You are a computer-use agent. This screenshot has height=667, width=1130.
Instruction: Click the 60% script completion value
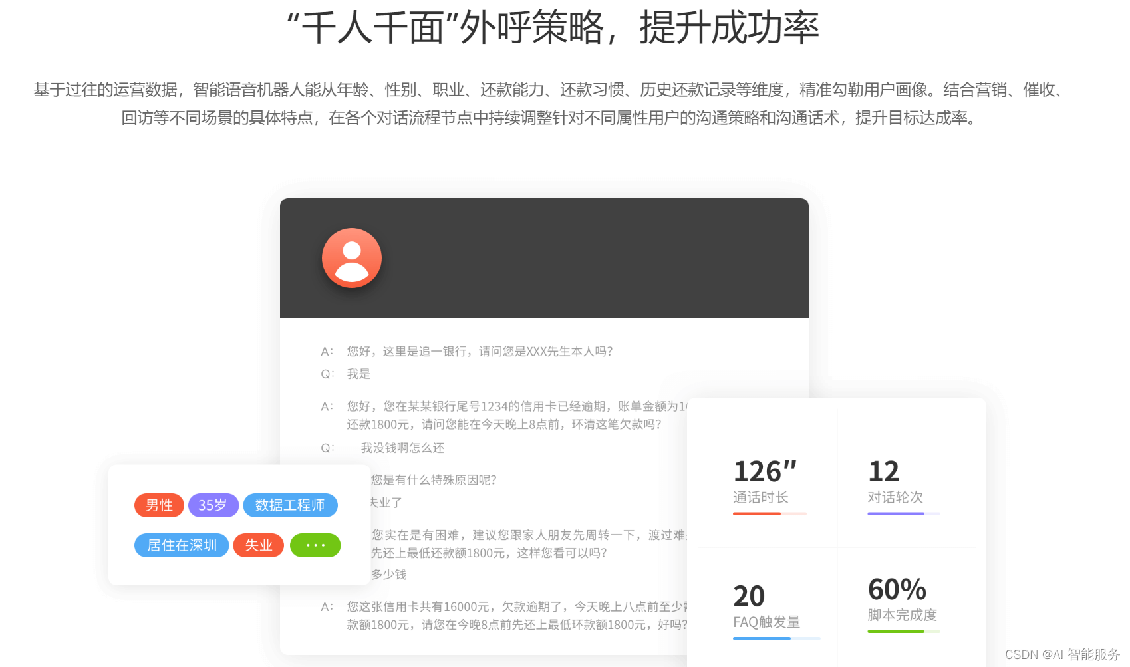pos(897,589)
